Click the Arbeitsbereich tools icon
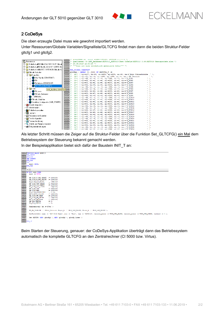The height and width of the screenshot is (317, 224). (x=27, y=108)
